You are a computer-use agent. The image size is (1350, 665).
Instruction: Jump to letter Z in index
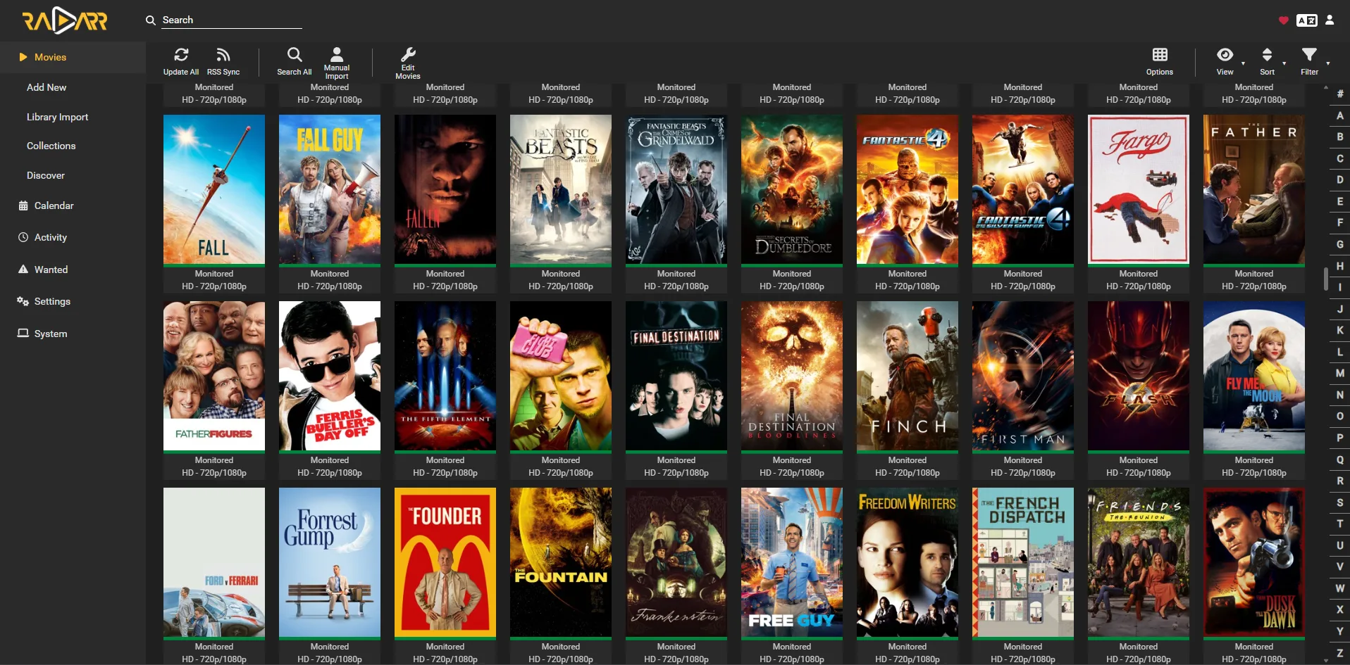click(1339, 653)
